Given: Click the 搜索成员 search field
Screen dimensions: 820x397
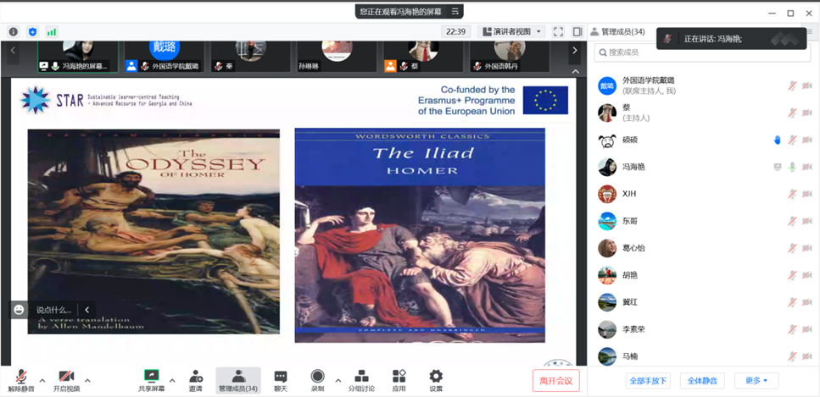Looking at the screenshot, I should [702, 52].
